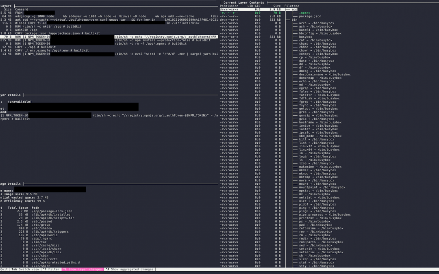The image size is (439, 274).
Task: Select the WORKDIR /app layer row
Action: tap(109, 30)
